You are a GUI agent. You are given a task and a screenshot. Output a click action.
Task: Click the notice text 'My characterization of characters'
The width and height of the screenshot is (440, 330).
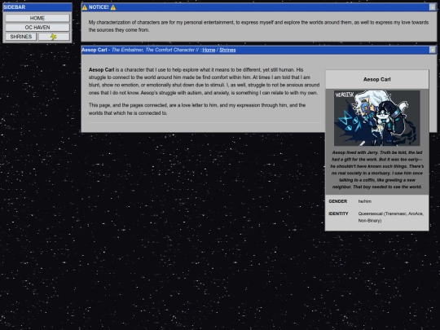[258, 26]
